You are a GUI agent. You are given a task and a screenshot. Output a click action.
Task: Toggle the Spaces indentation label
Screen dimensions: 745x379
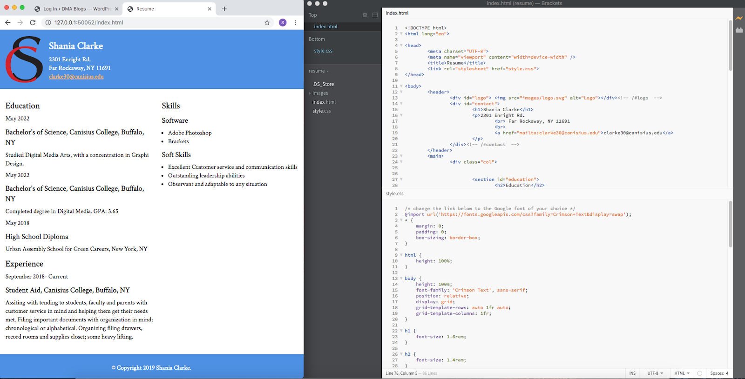717,373
